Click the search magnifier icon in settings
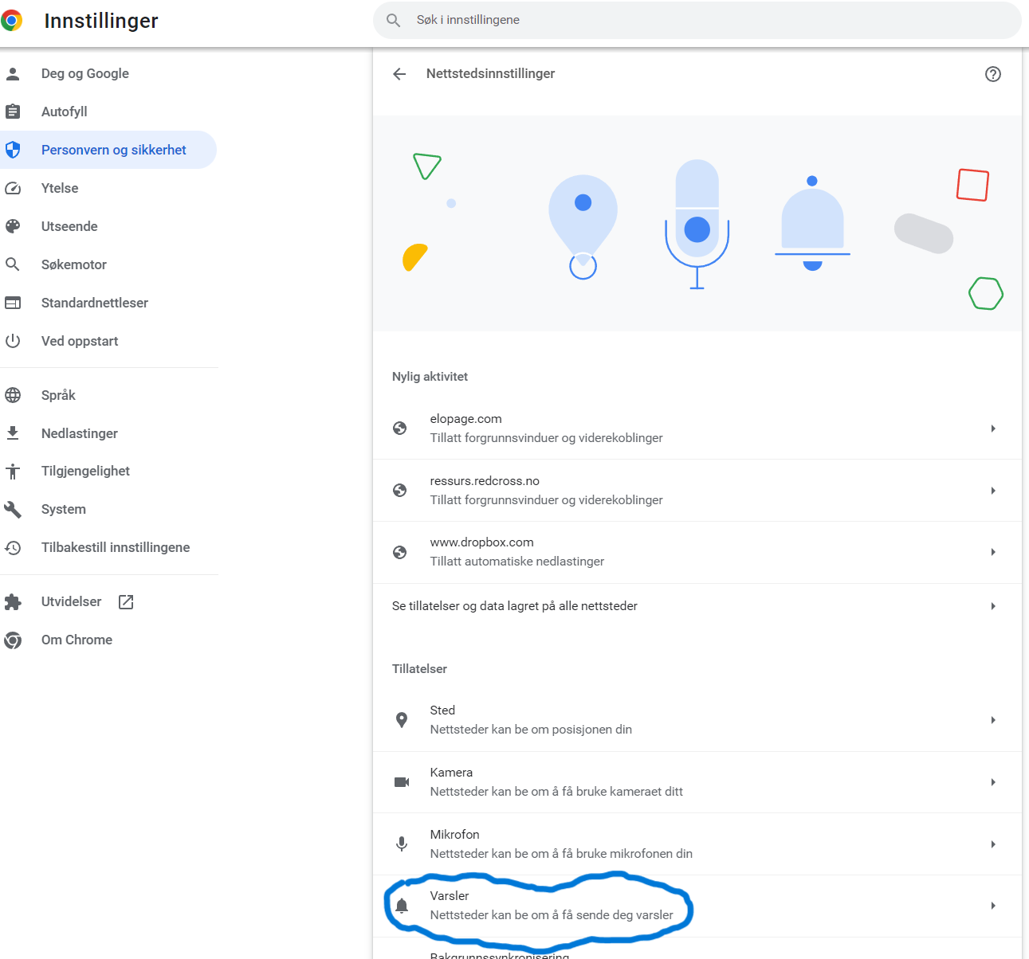Image resolution: width=1029 pixels, height=959 pixels. pos(393,20)
